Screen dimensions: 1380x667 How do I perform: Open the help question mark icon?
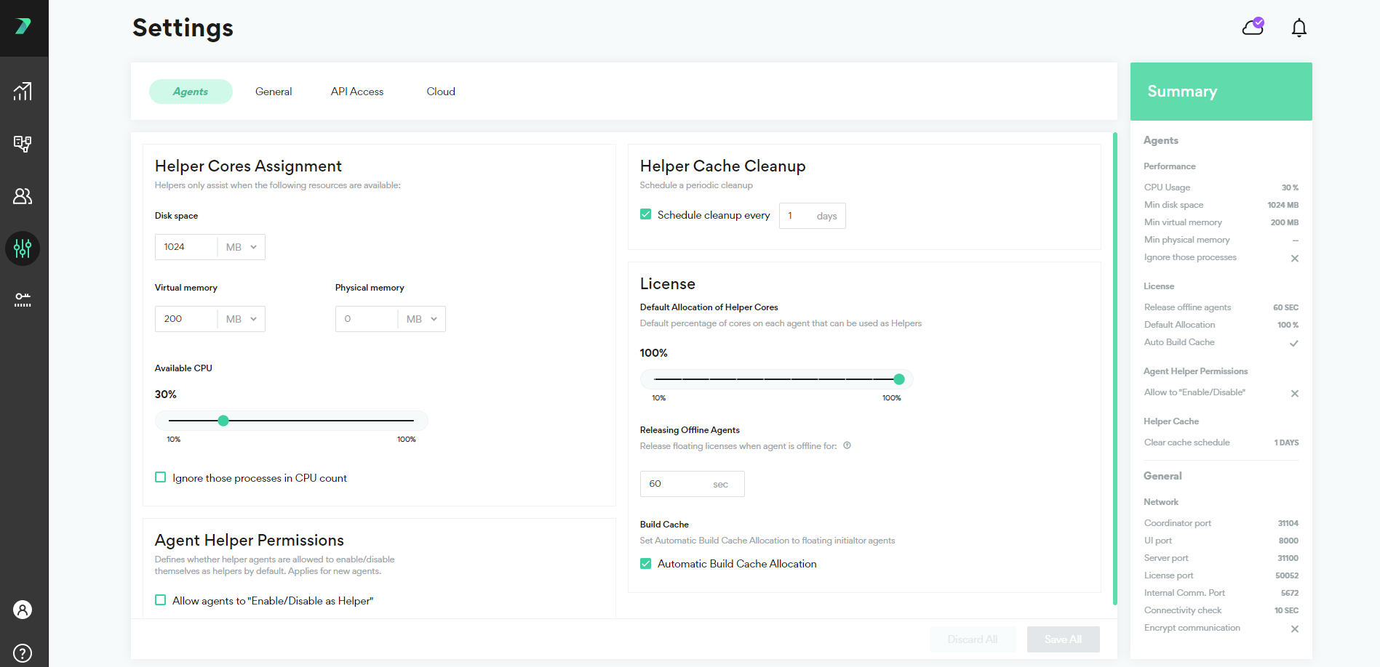click(23, 653)
